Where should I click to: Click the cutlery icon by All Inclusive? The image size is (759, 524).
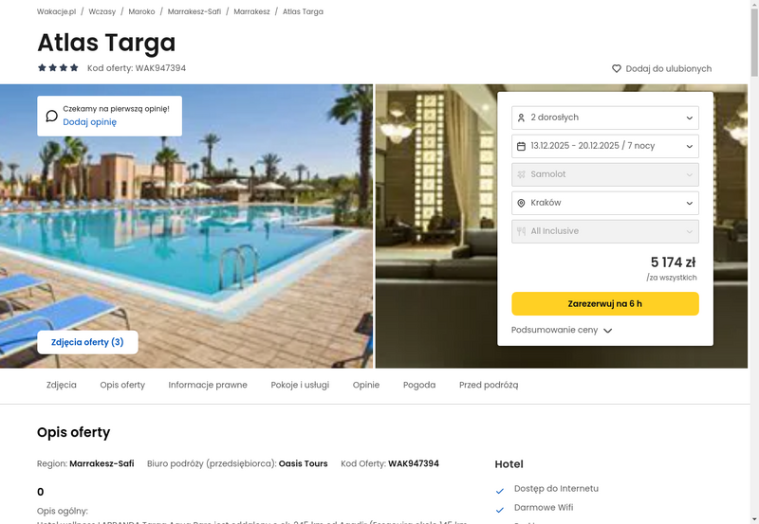(521, 231)
